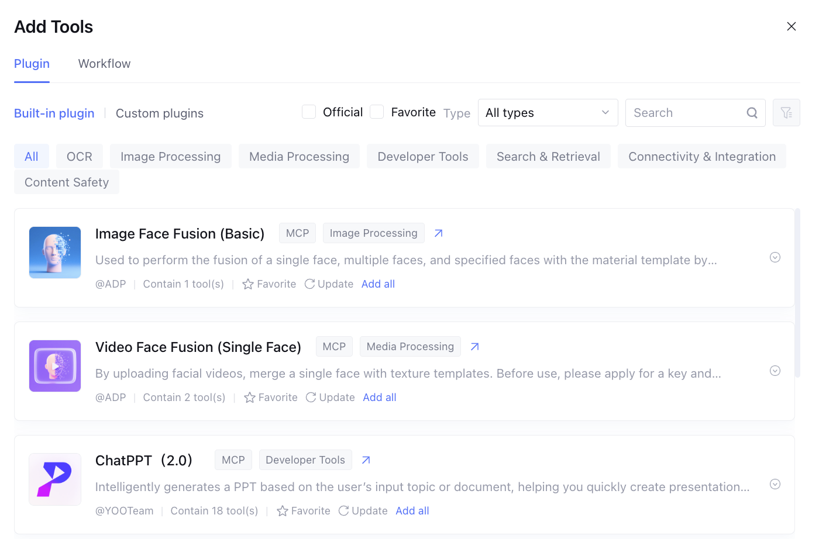Open Video Face Fusion external link arrow
The height and width of the screenshot is (539, 819).
[x=475, y=347]
